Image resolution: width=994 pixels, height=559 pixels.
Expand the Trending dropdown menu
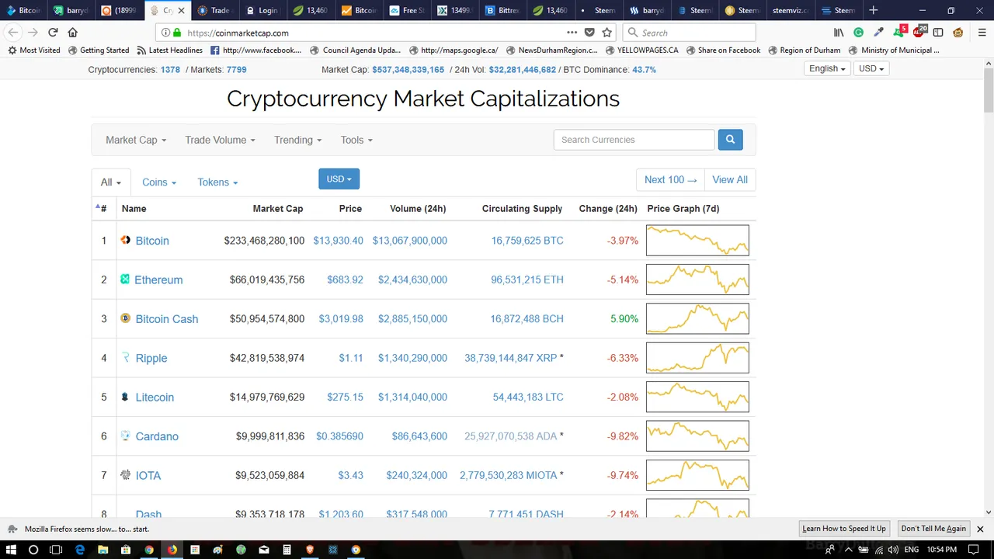(x=297, y=140)
